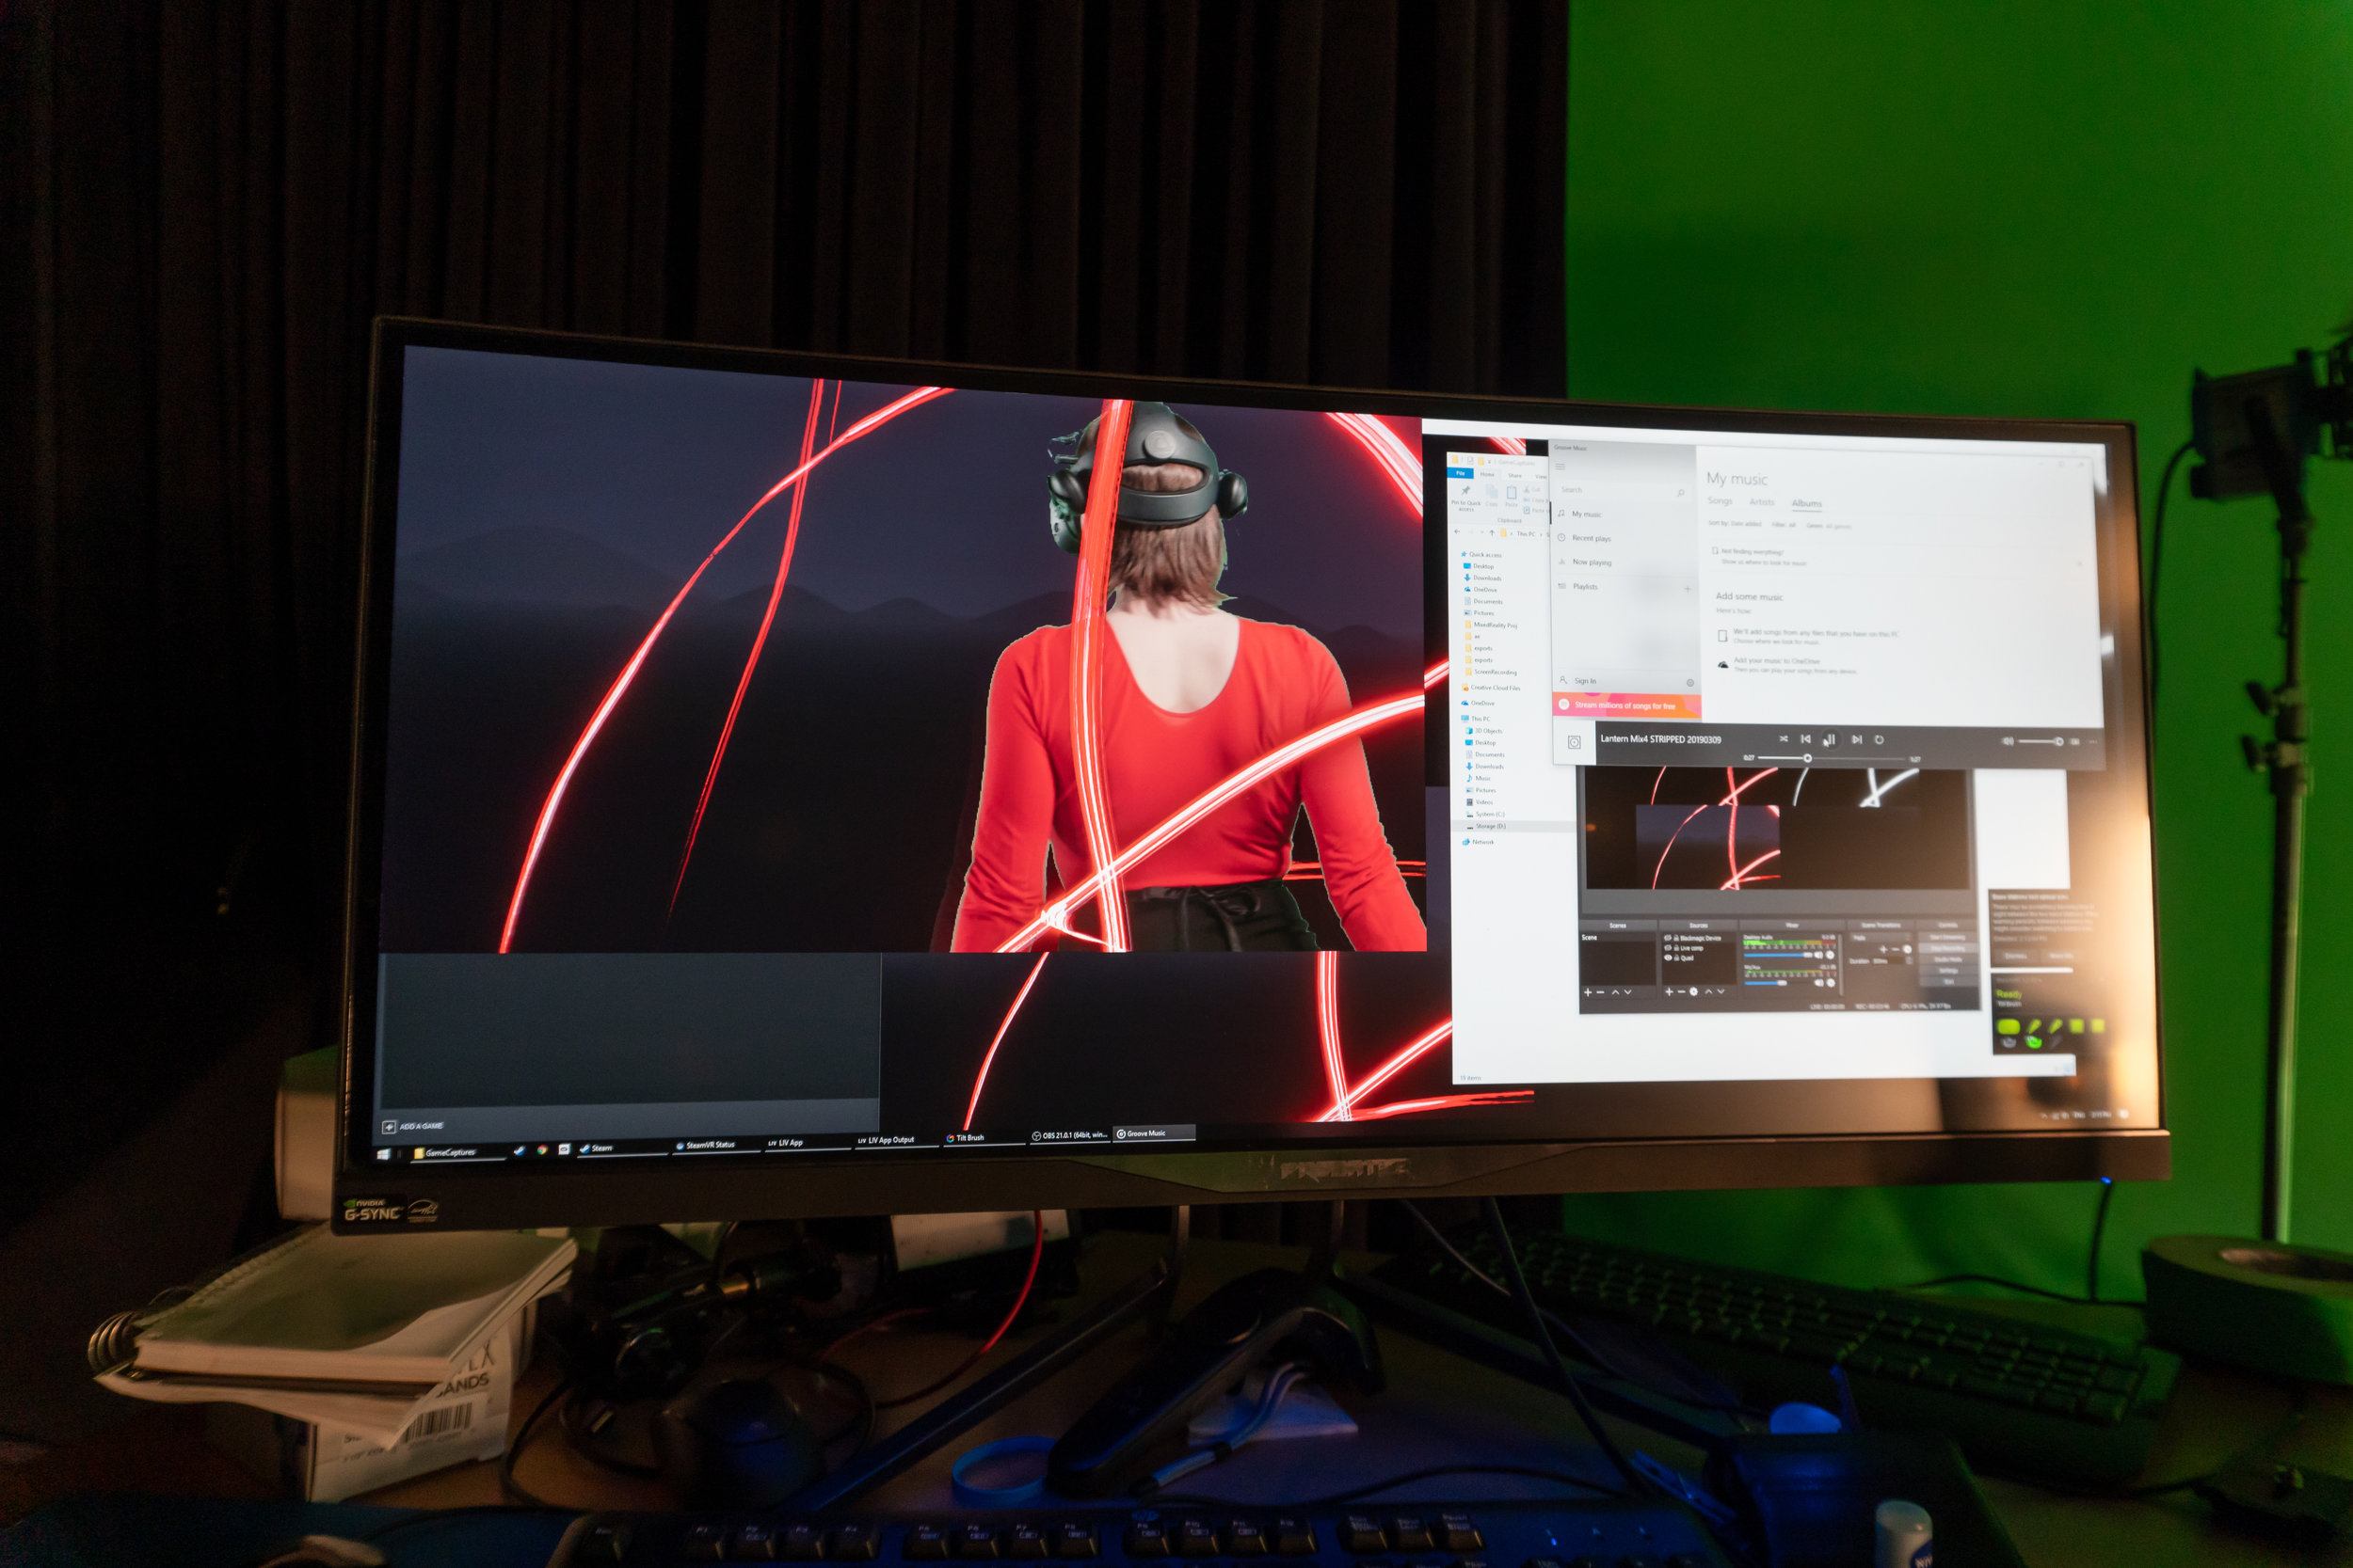Add a new source in OBS Sources panel
2353x1568 pixels.
coord(1670,992)
